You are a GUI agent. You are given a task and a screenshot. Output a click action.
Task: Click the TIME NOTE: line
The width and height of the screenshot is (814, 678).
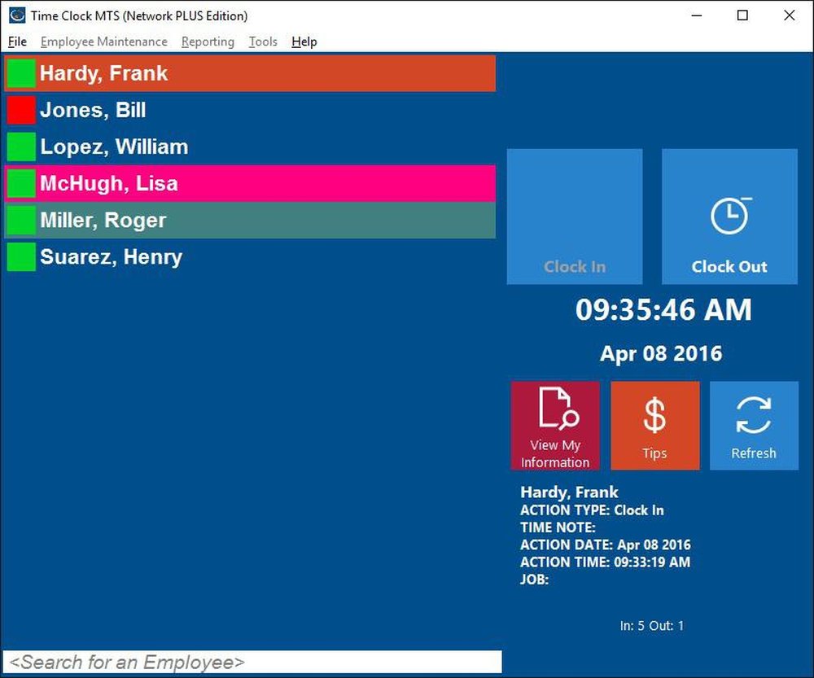coord(558,527)
